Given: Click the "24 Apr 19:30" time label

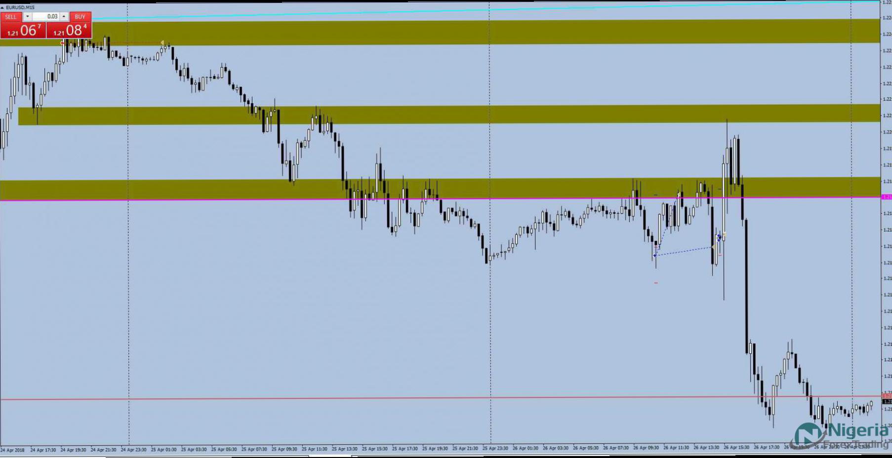Looking at the screenshot, I should point(73,450).
